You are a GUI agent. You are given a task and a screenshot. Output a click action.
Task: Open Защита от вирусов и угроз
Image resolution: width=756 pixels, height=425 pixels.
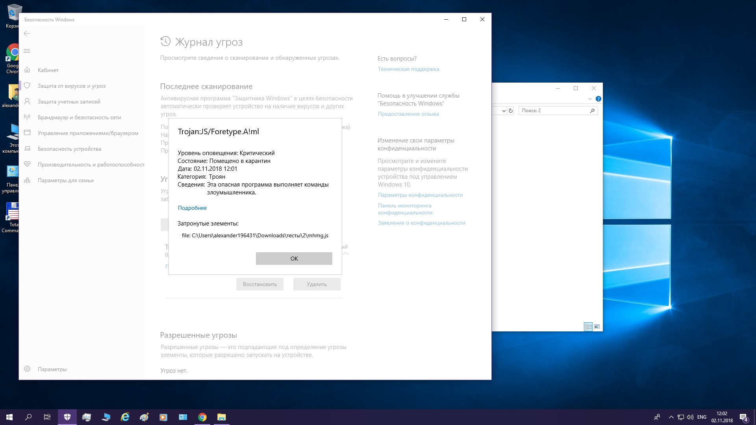[71, 86]
